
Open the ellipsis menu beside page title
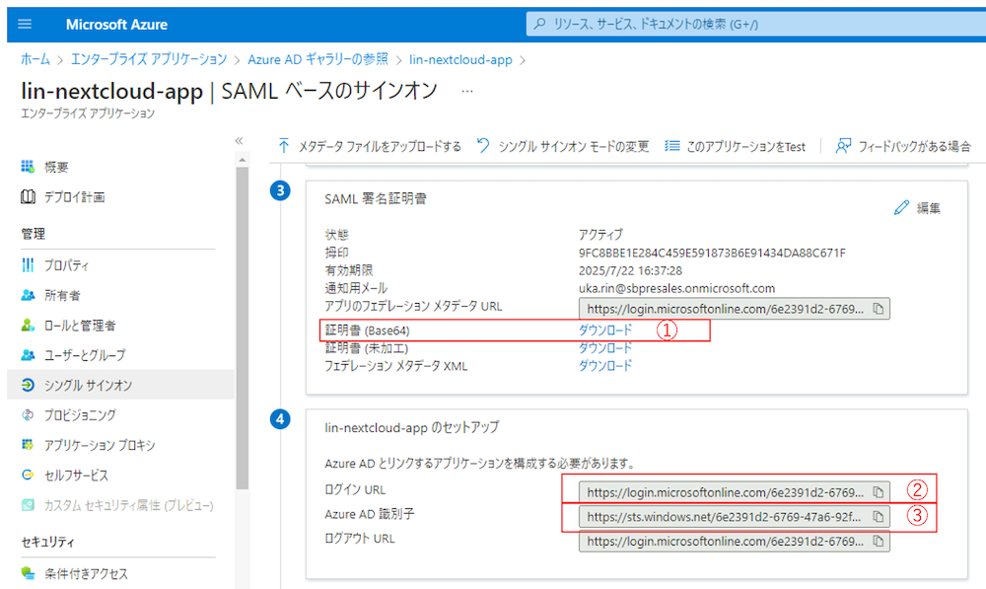pyautogui.click(x=467, y=91)
